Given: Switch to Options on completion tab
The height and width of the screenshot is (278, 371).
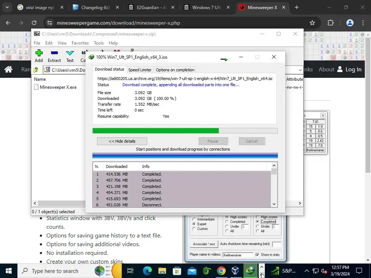Looking at the screenshot, I should (175, 70).
